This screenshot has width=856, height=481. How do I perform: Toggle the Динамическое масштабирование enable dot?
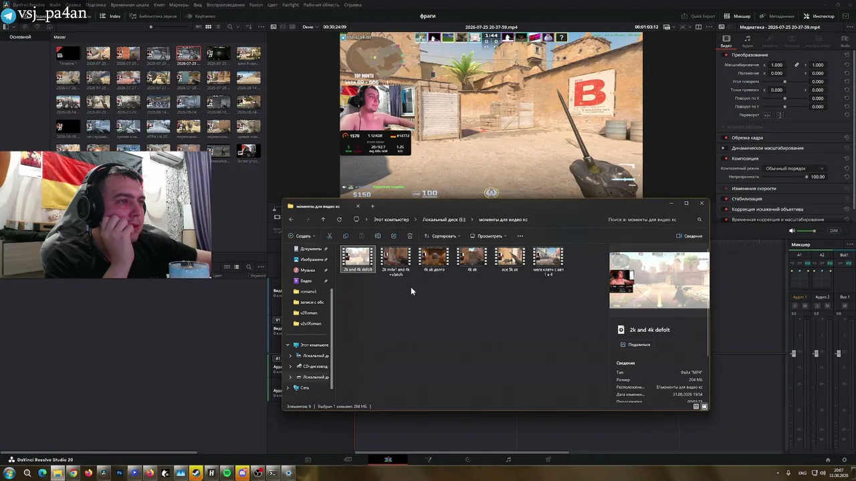click(x=726, y=148)
